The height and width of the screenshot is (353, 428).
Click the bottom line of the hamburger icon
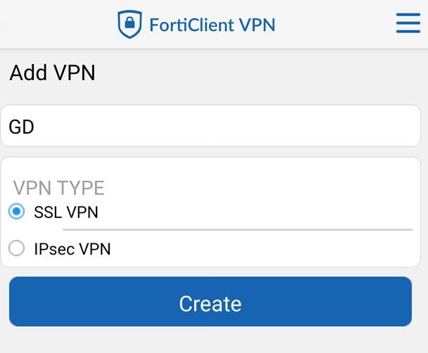click(x=408, y=32)
